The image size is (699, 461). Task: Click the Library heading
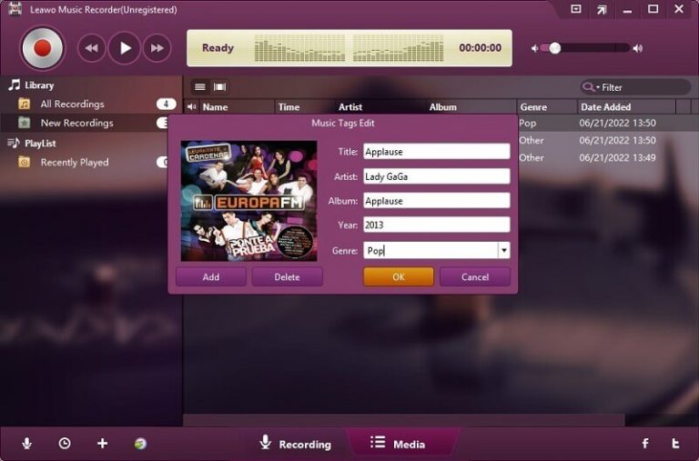(39, 85)
